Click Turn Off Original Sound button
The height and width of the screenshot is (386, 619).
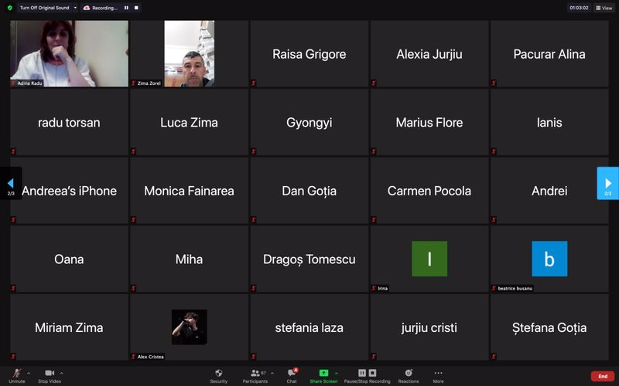[x=44, y=8]
